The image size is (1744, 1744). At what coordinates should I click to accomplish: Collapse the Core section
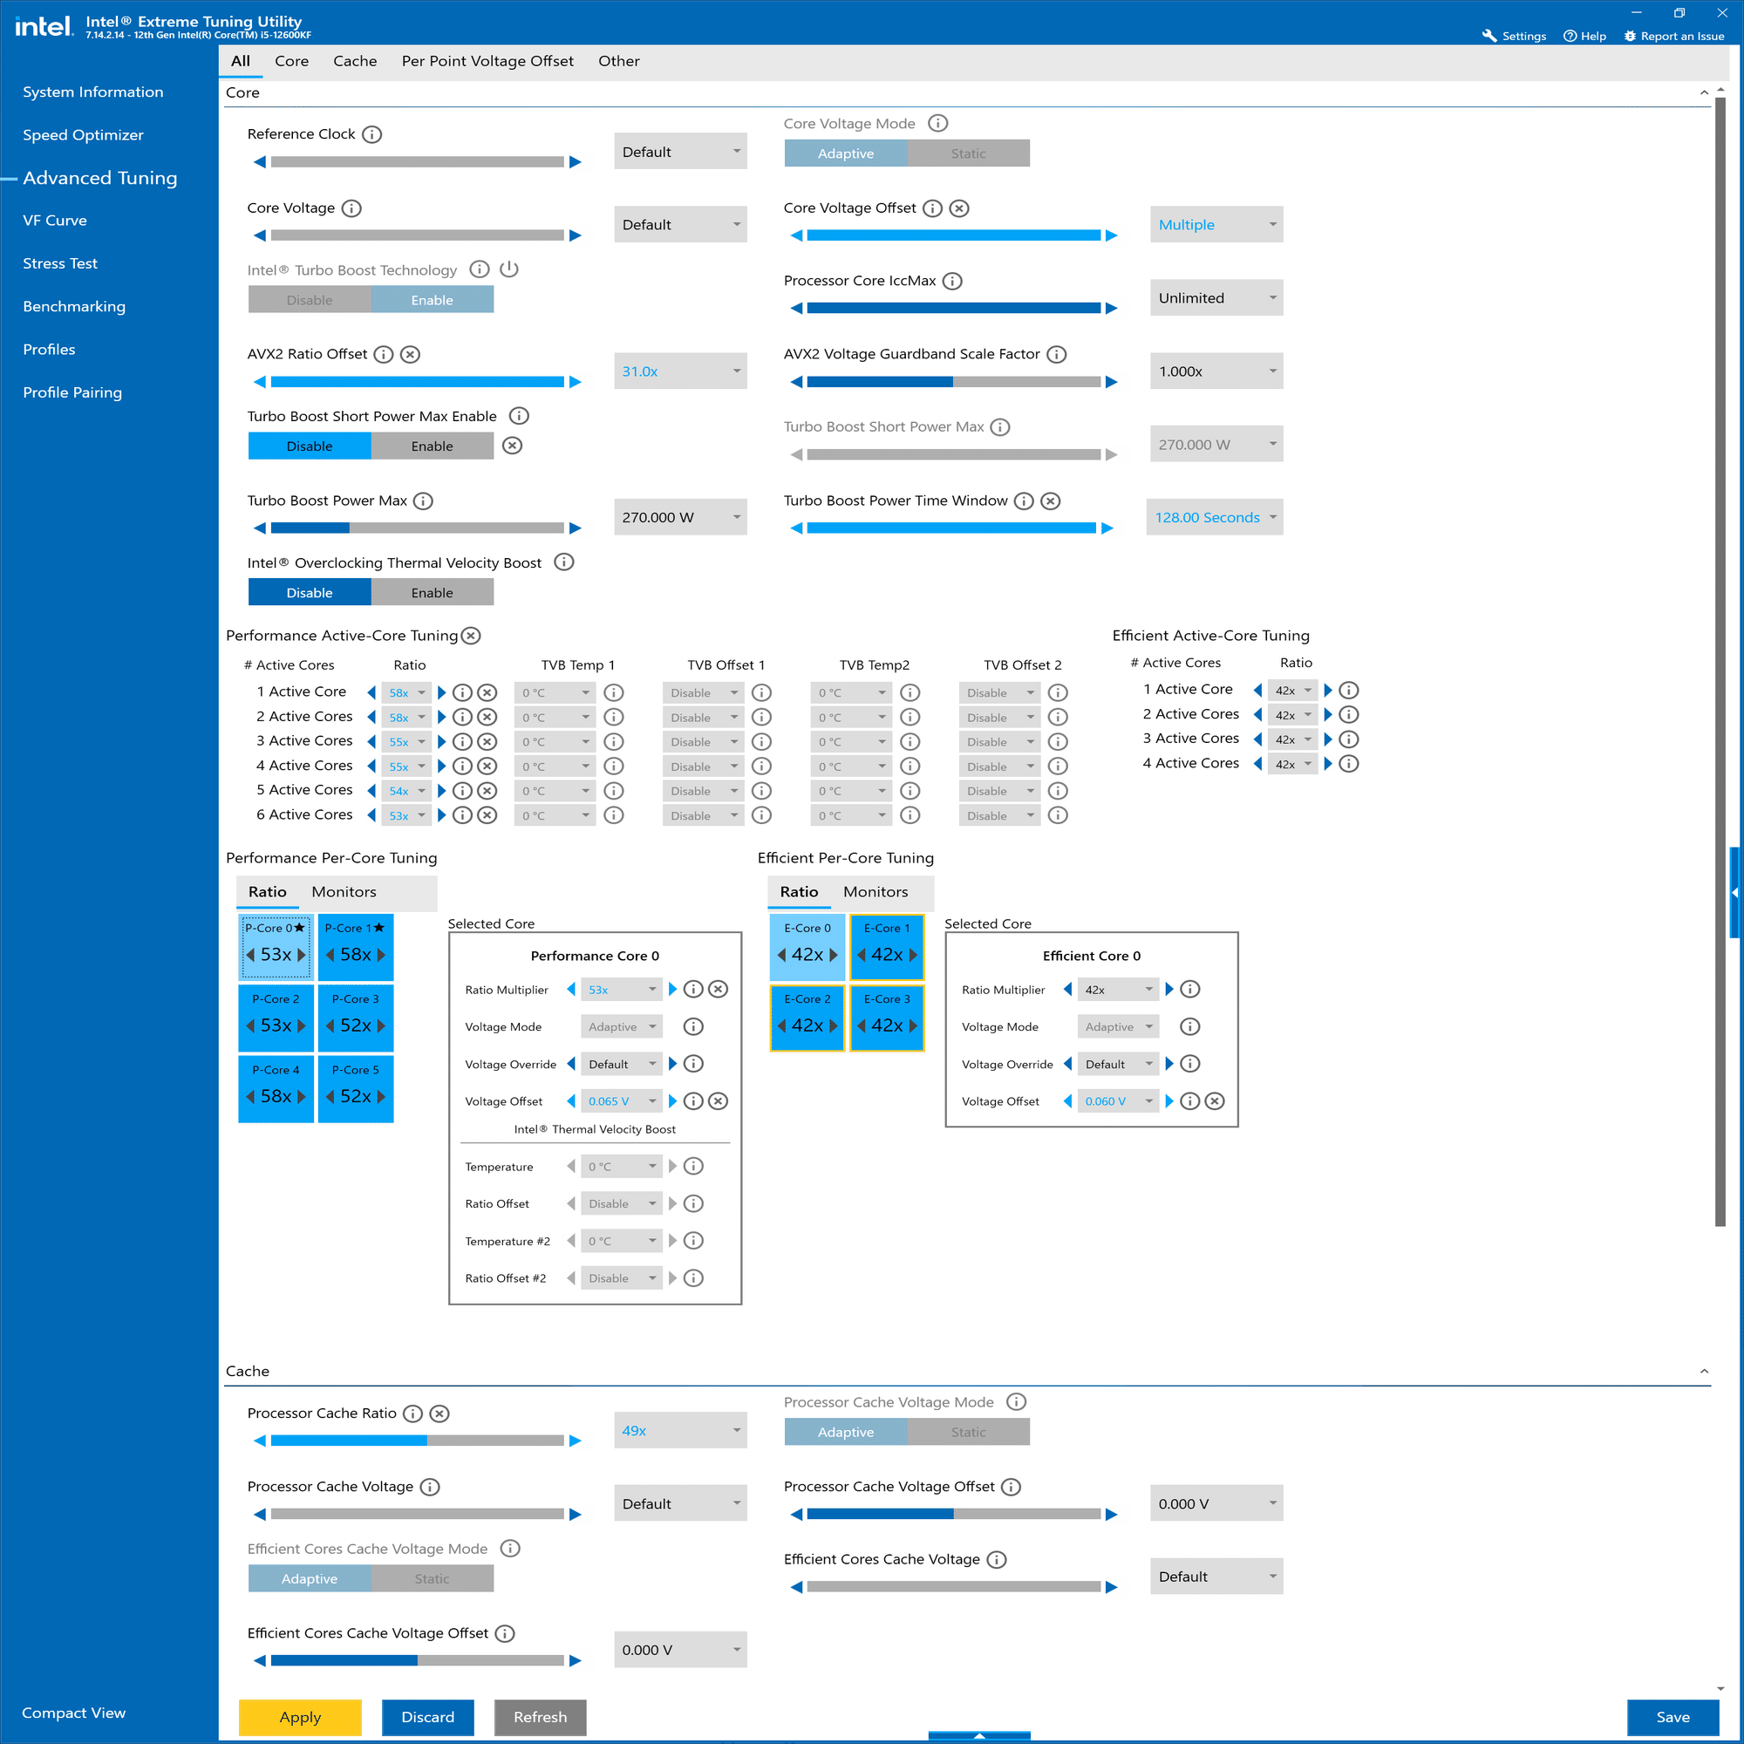point(1703,93)
